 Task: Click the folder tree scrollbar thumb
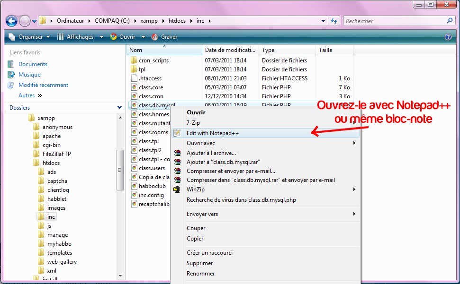(120, 170)
